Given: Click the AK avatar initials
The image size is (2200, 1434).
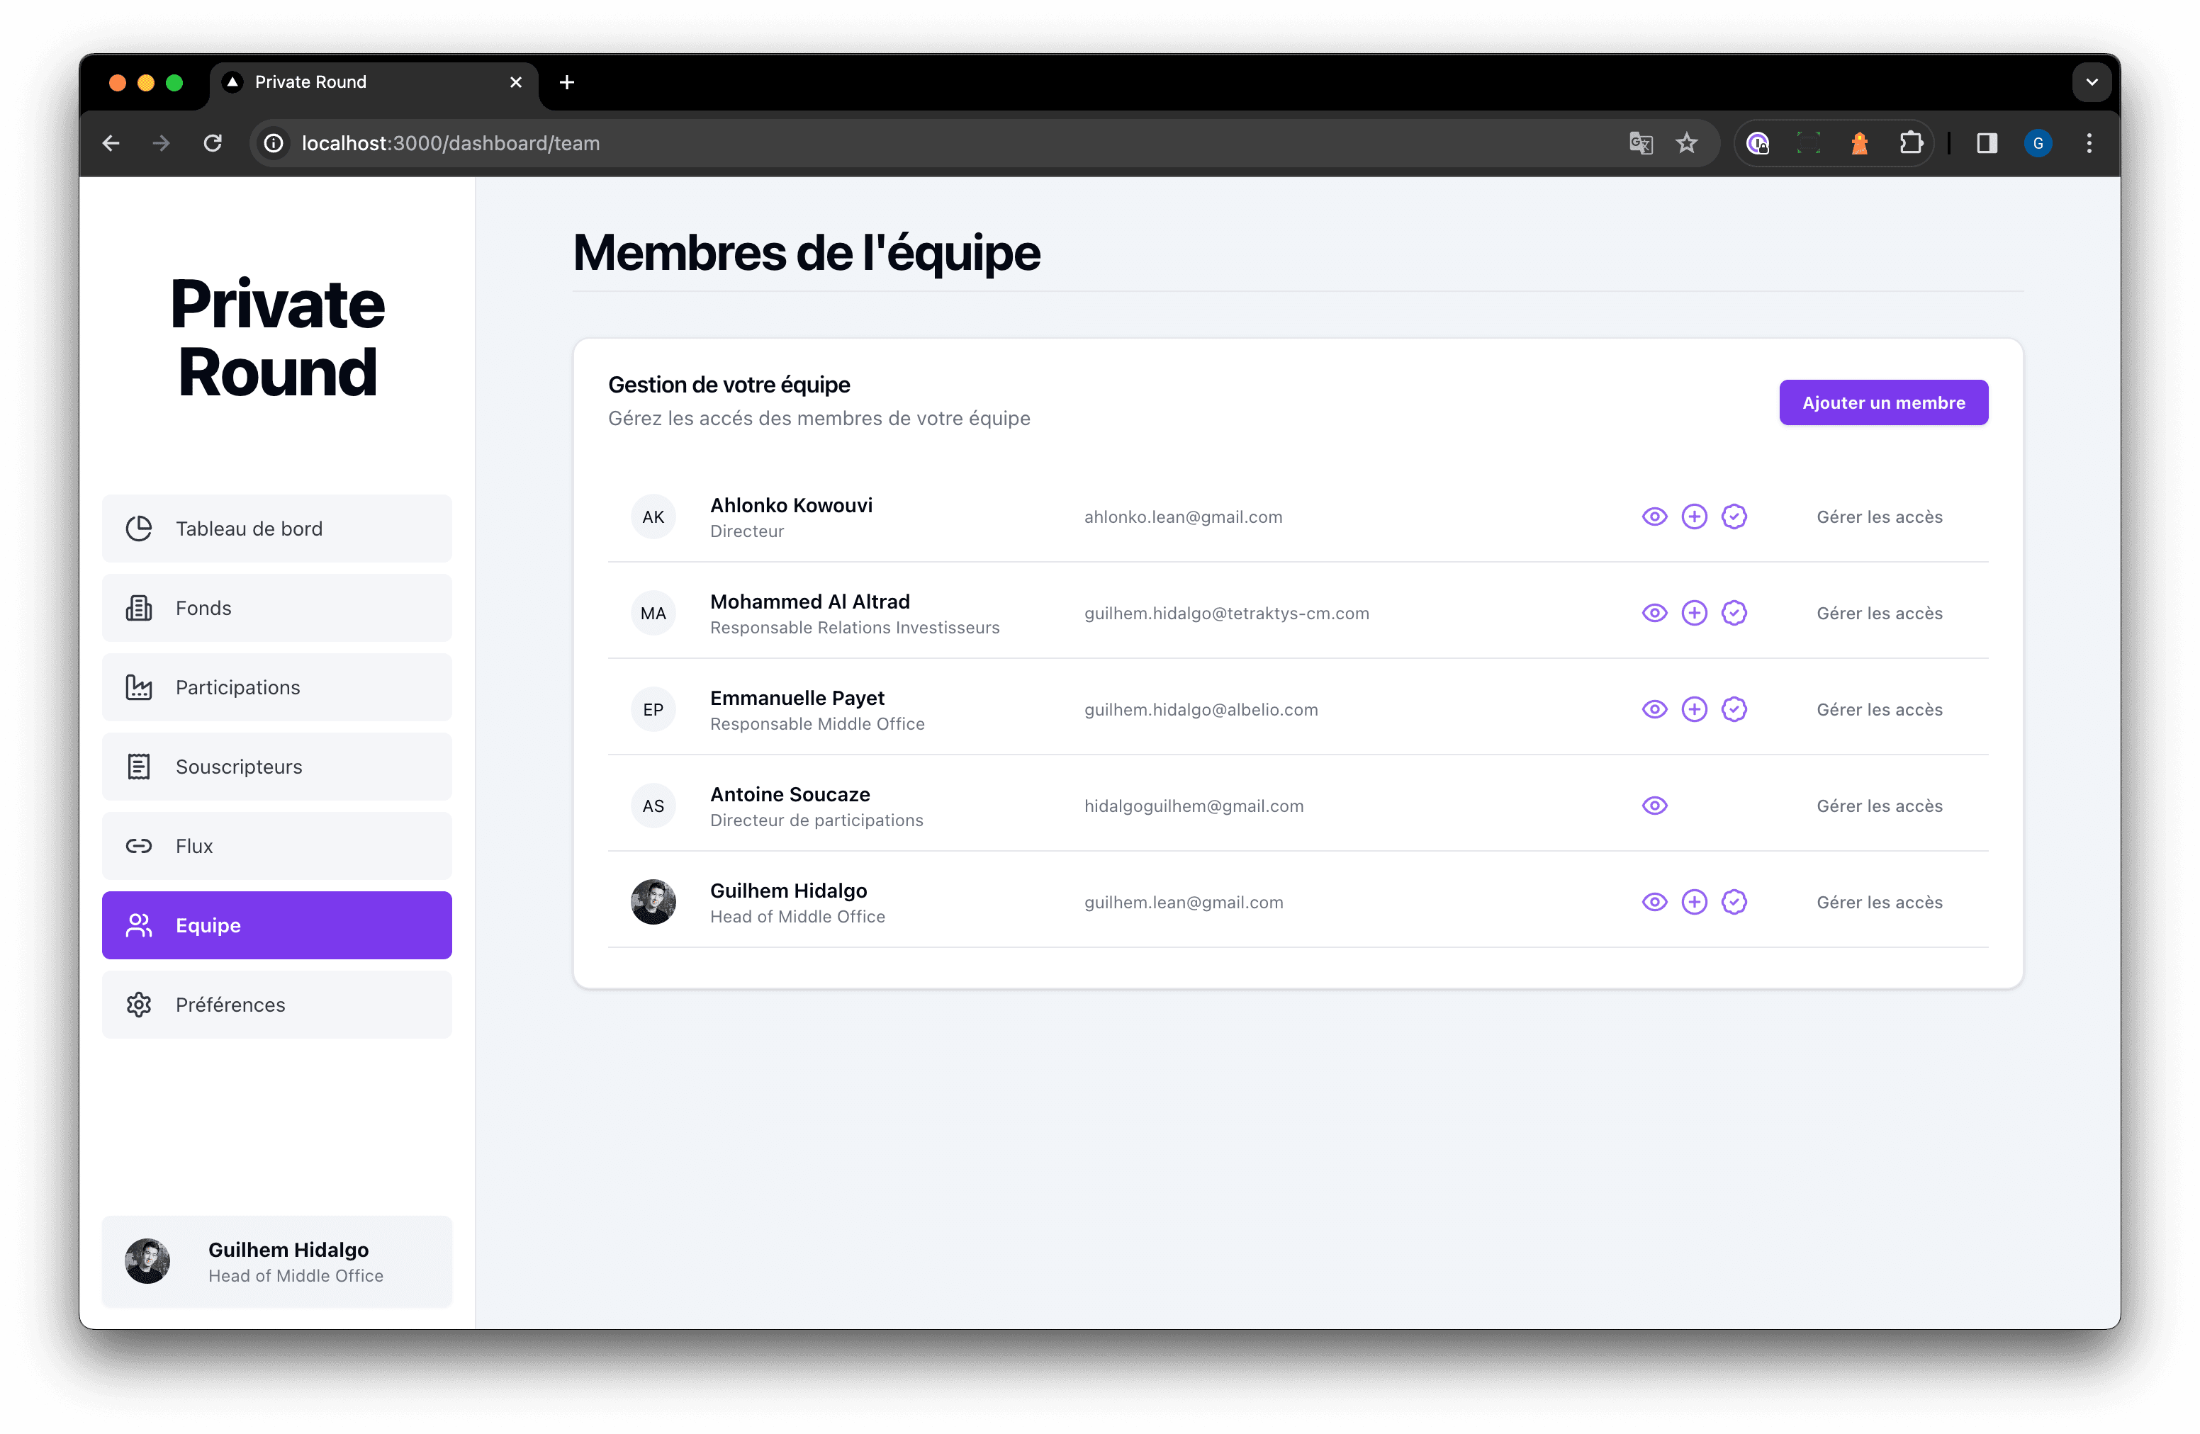Looking at the screenshot, I should 653,516.
